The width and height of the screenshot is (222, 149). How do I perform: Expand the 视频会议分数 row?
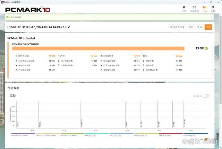(16, 65)
